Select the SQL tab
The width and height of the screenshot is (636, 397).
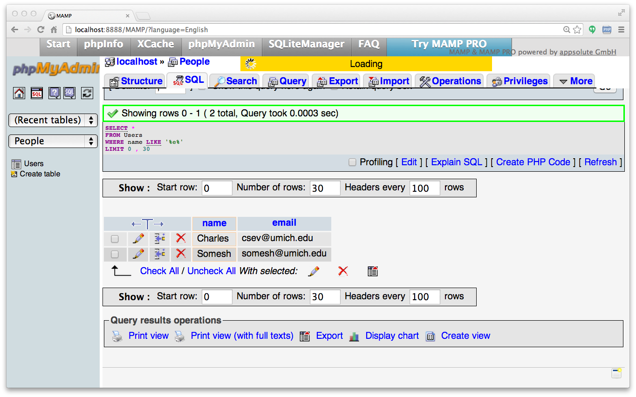click(187, 80)
